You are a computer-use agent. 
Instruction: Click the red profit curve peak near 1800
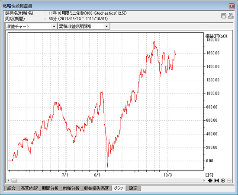click(154, 41)
